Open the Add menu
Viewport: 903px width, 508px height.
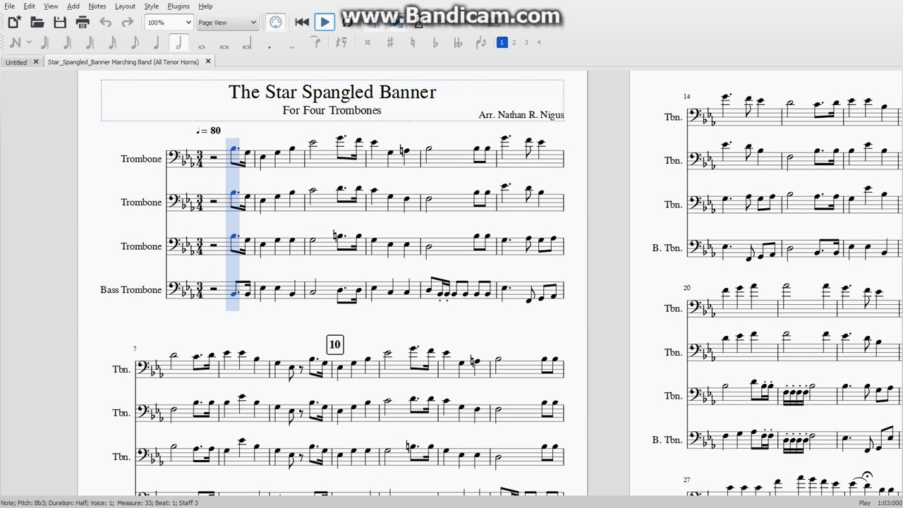coord(73,6)
